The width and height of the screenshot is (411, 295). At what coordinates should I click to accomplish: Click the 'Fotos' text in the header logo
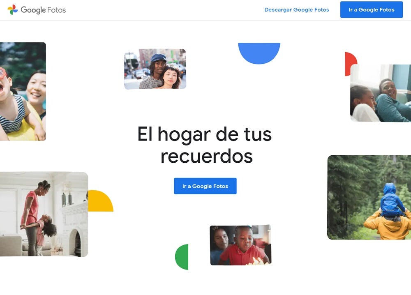coord(57,9)
